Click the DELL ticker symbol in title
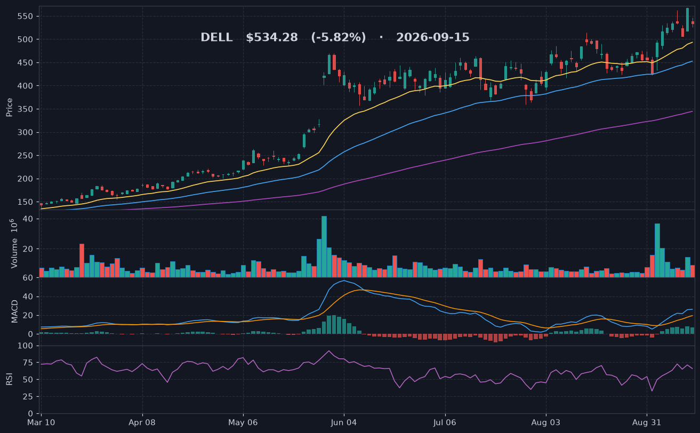 pyautogui.click(x=216, y=38)
